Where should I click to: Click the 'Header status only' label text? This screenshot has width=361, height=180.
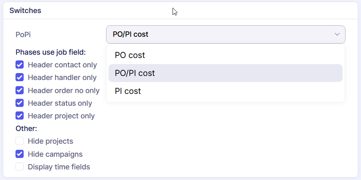coord(60,103)
